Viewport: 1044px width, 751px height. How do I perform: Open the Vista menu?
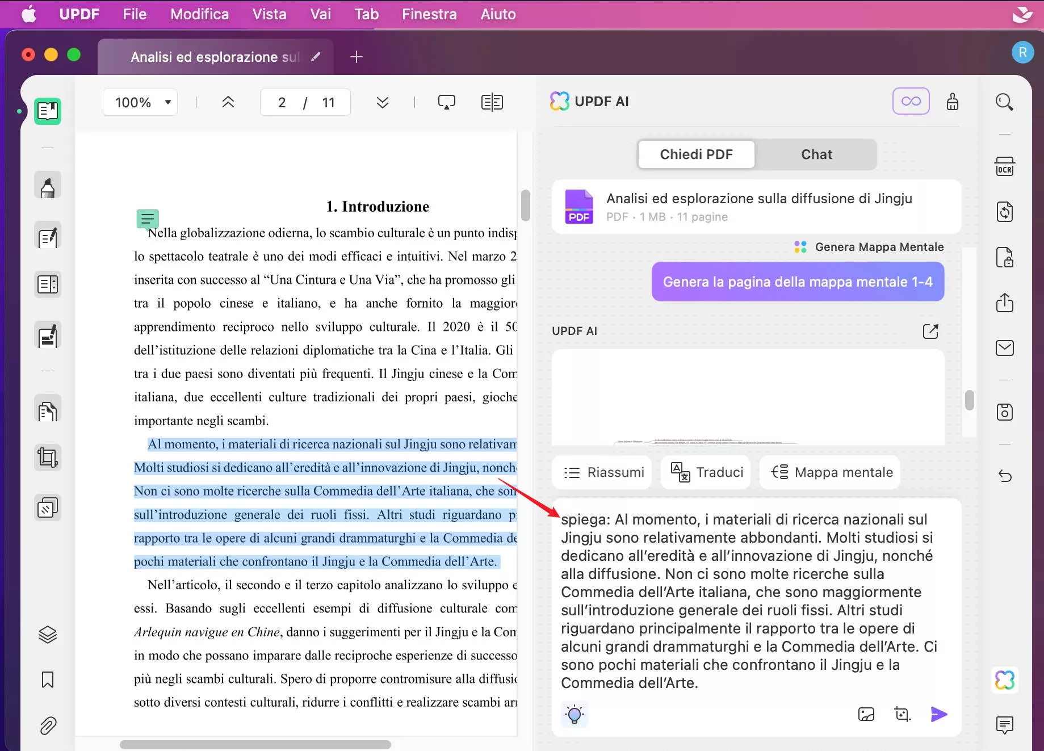pyautogui.click(x=269, y=14)
